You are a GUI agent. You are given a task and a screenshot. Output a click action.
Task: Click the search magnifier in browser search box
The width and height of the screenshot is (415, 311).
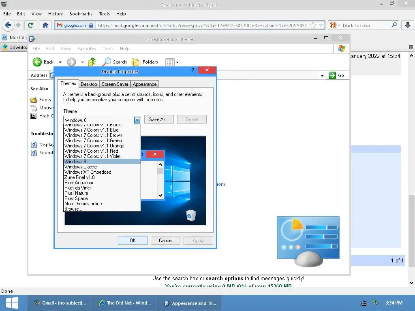[394, 25]
